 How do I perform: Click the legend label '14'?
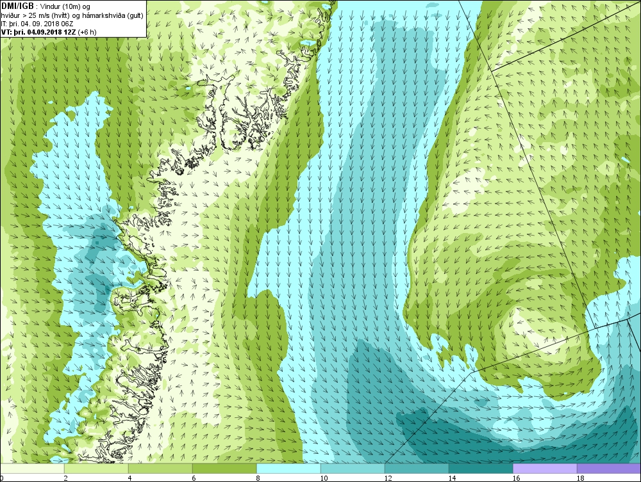tap(452, 478)
